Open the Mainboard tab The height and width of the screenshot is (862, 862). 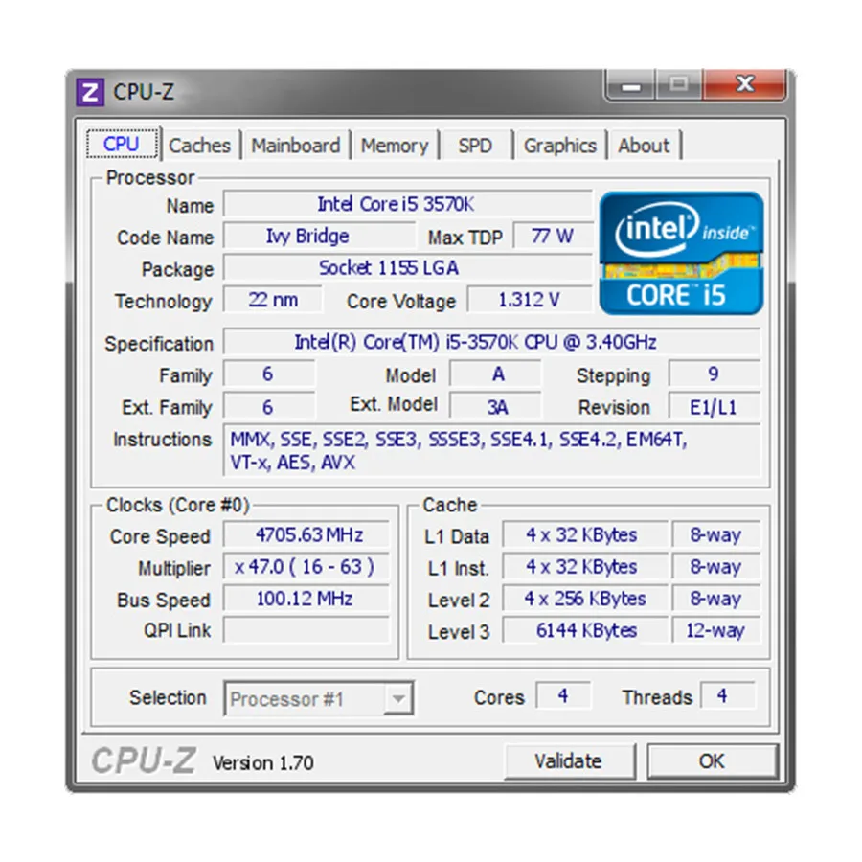pyautogui.click(x=296, y=146)
